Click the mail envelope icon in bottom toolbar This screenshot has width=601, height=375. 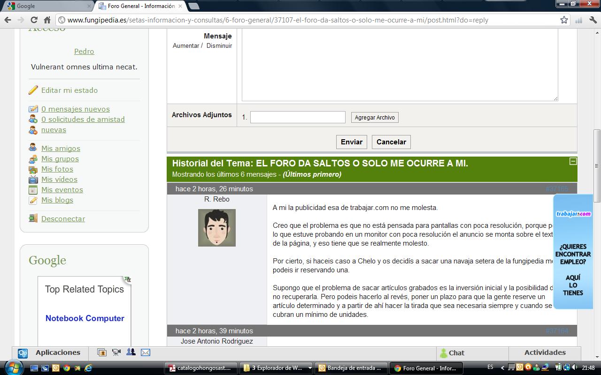[146, 352]
